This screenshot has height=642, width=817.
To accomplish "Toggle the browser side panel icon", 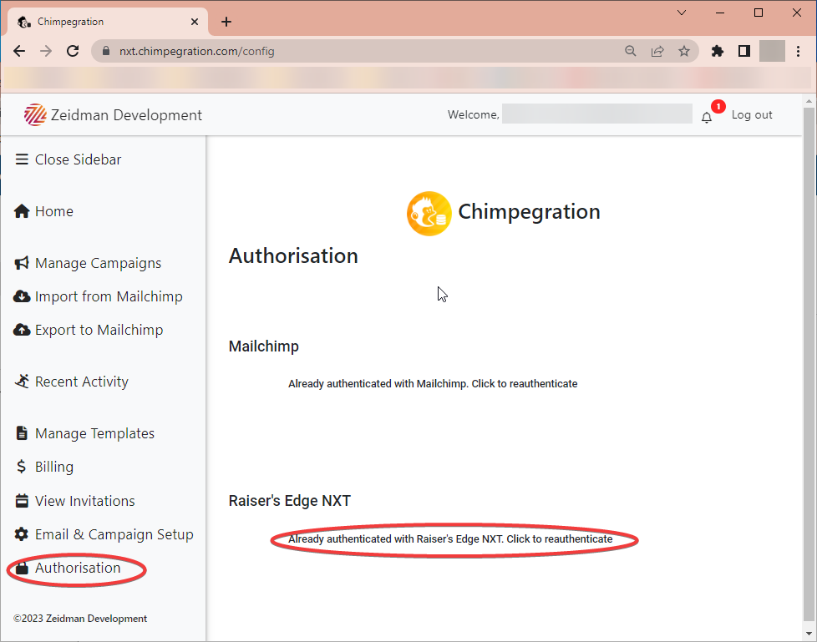I will (x=744, y=51).
